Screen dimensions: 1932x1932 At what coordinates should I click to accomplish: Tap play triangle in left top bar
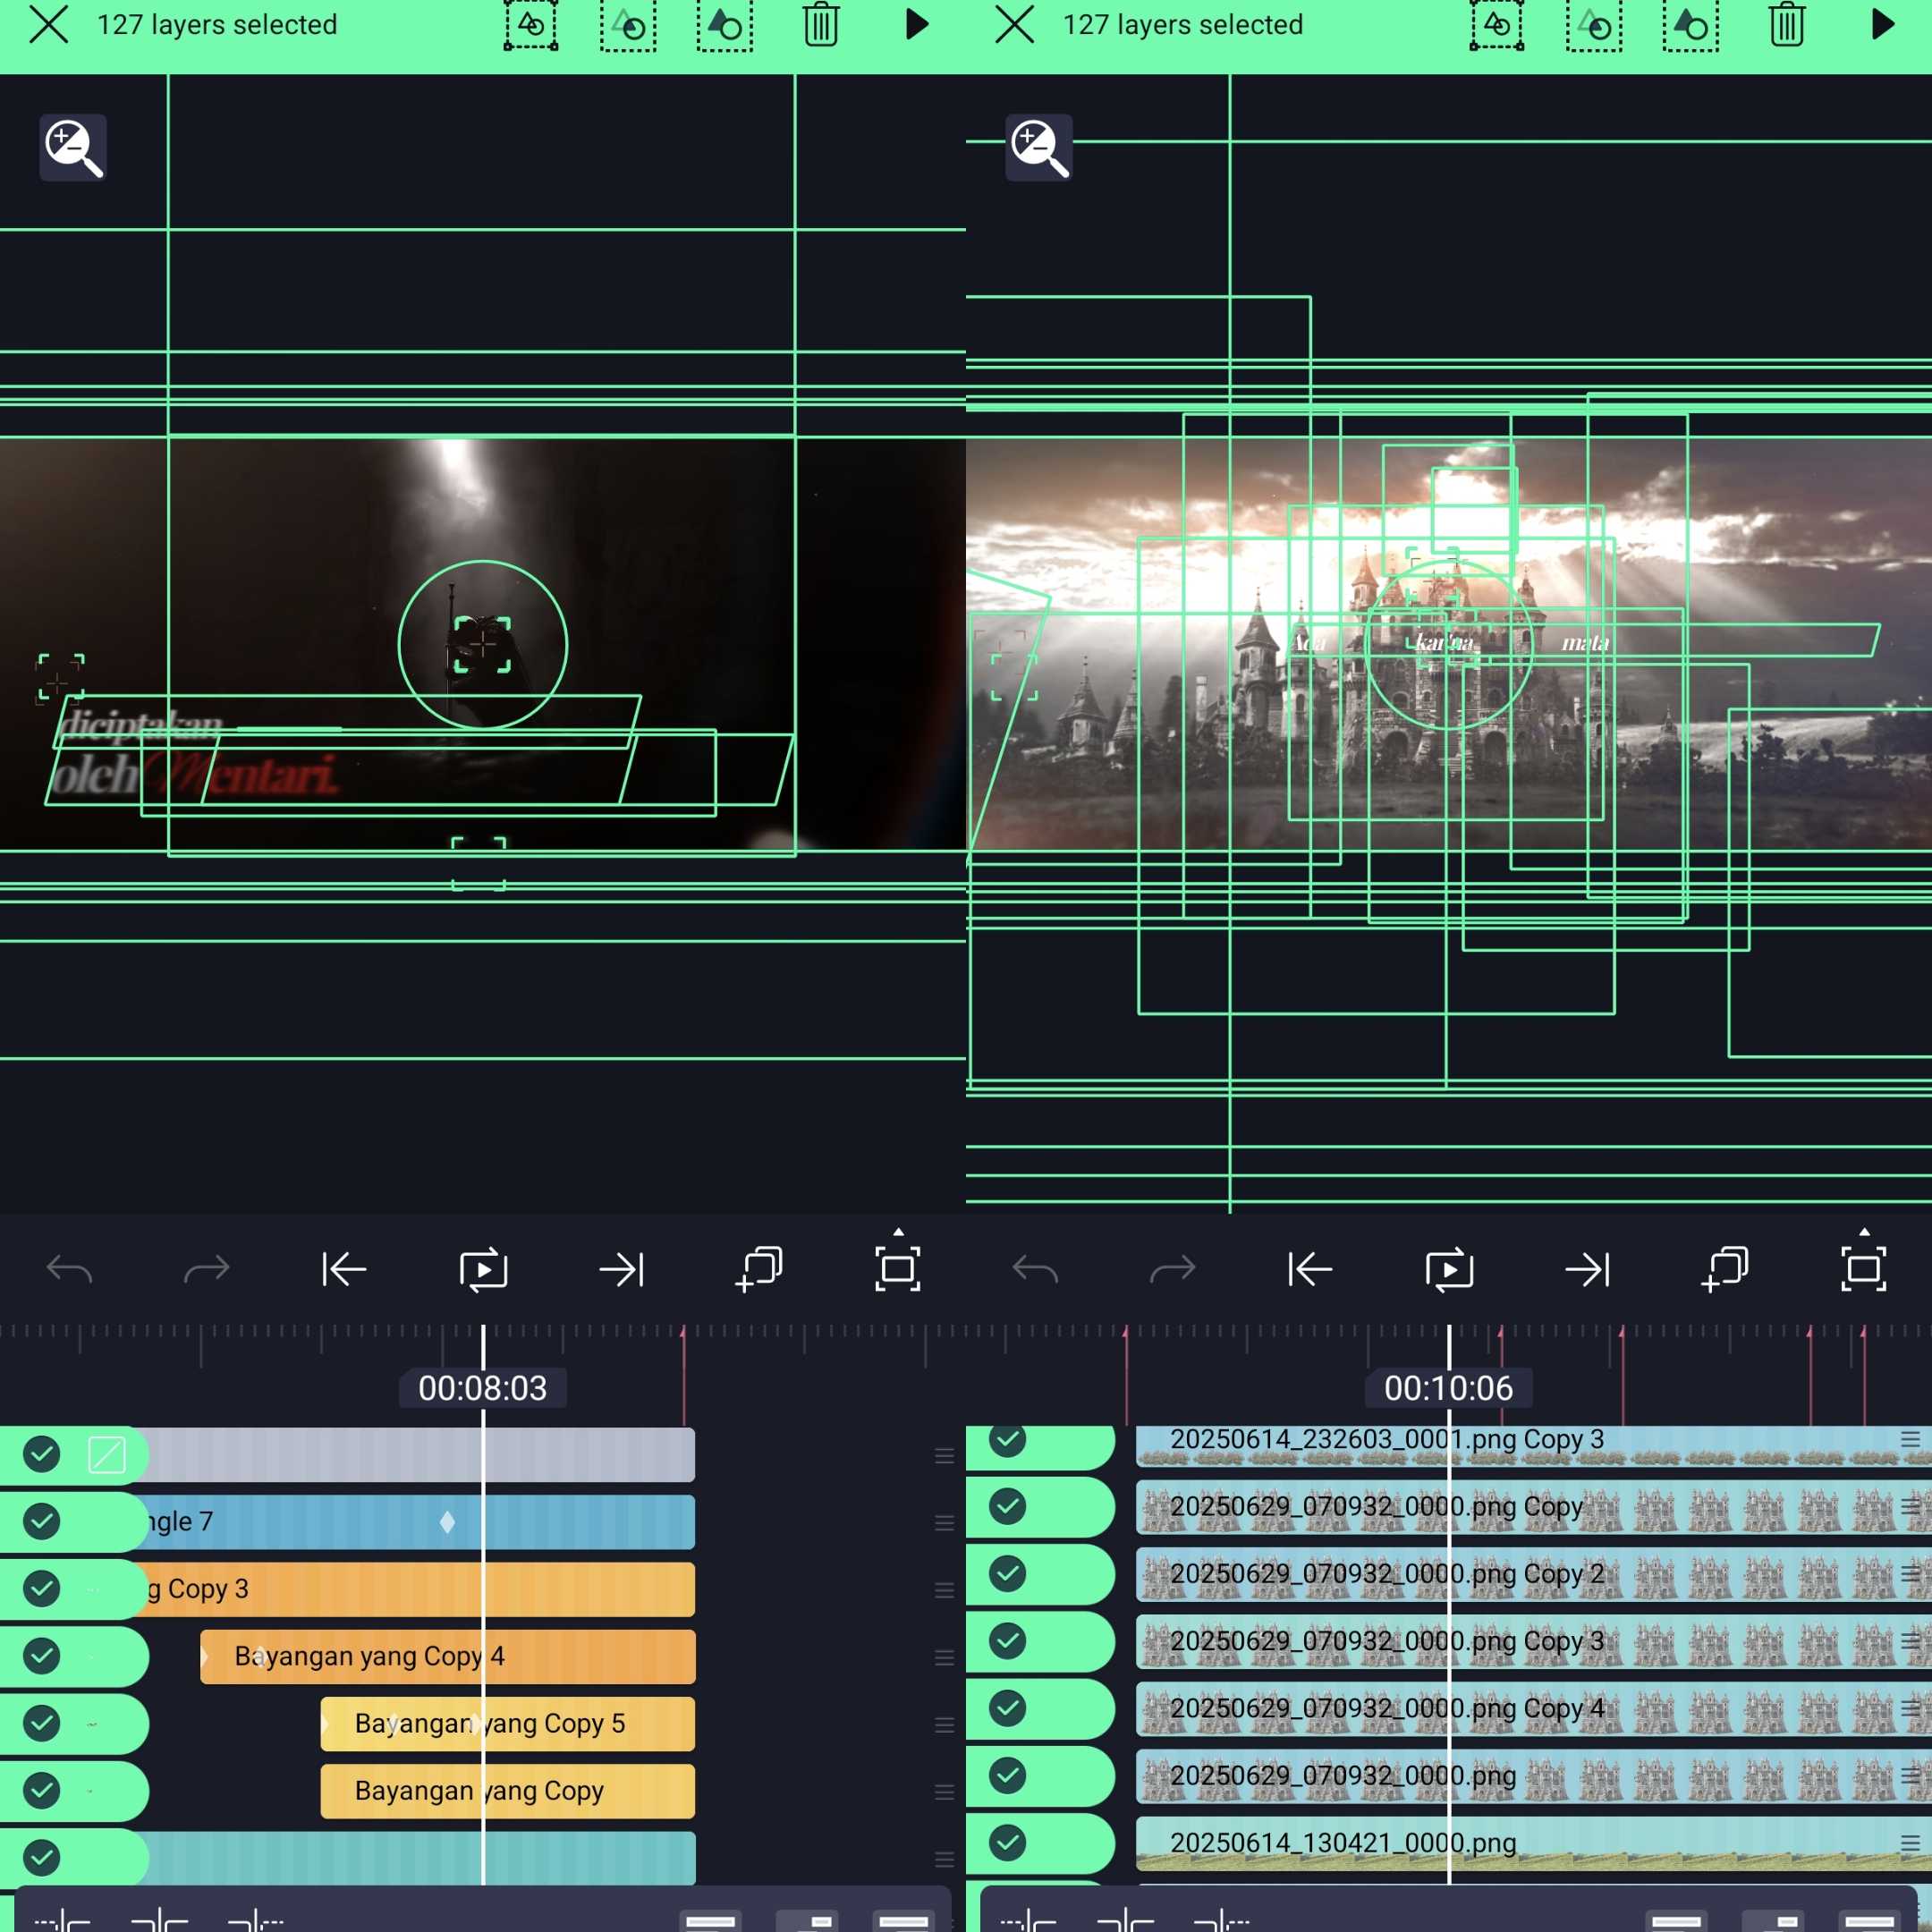click(x=917, y=24)
